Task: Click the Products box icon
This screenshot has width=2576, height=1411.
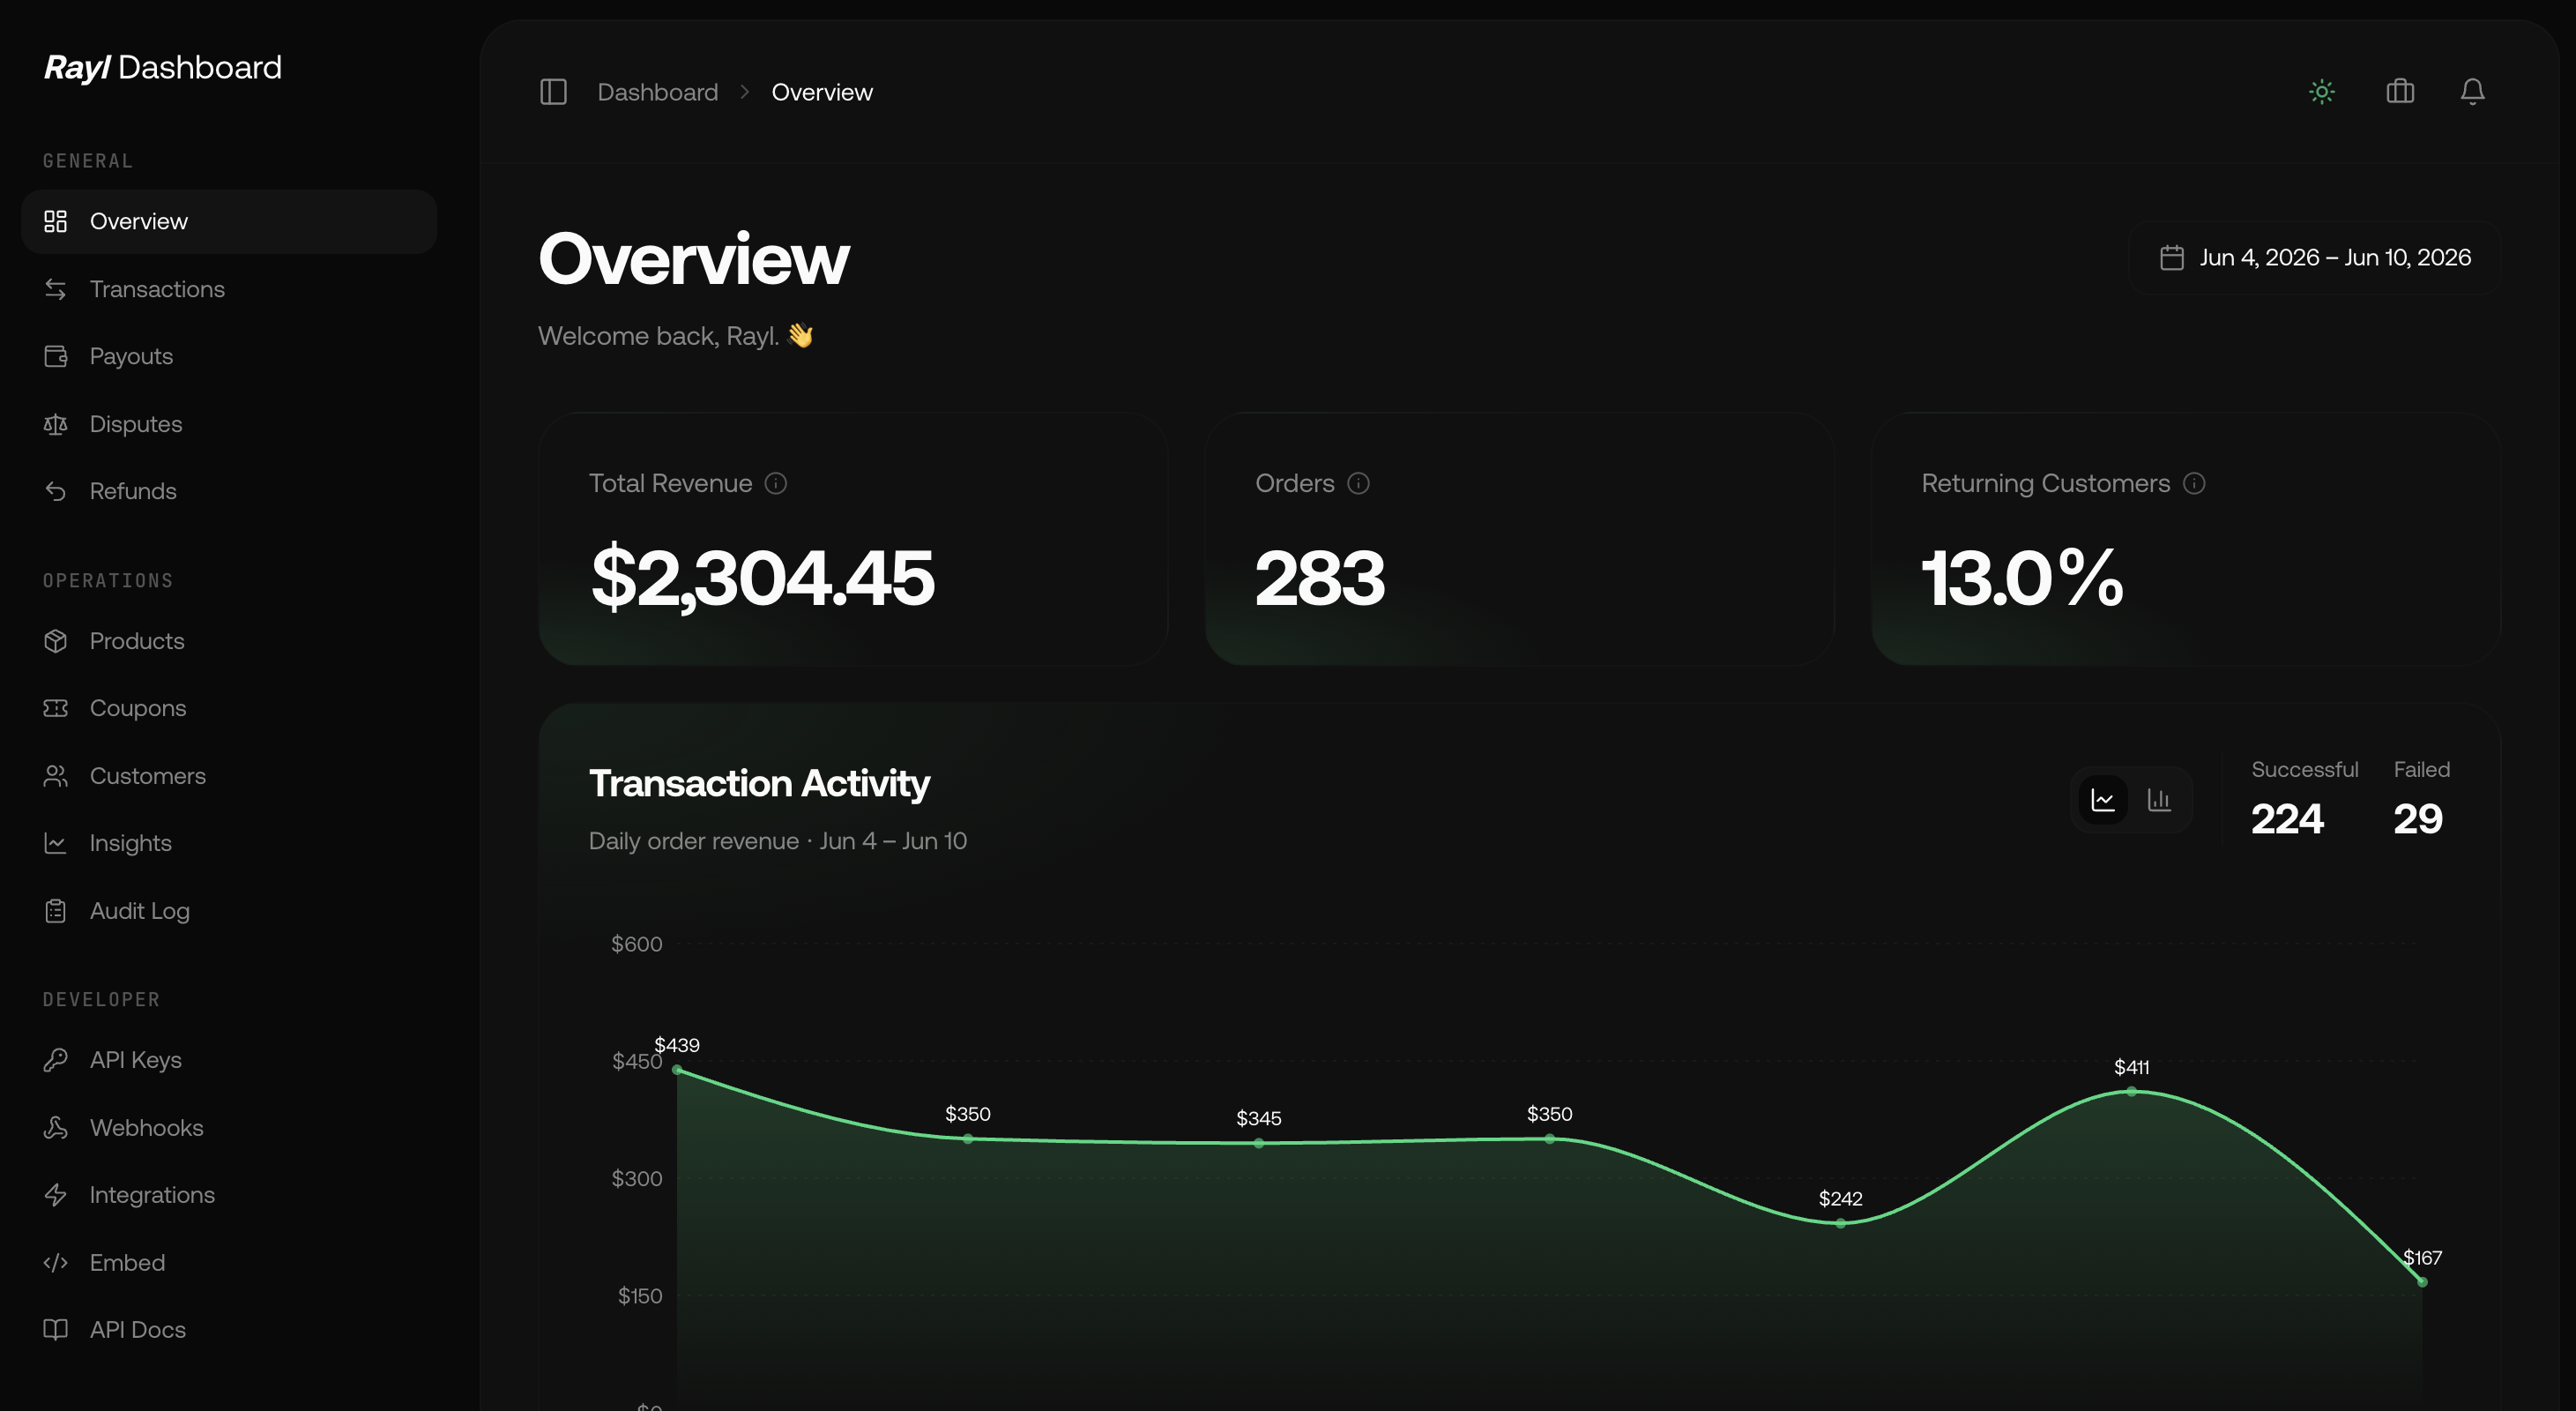Action: (x=56, y=641)
